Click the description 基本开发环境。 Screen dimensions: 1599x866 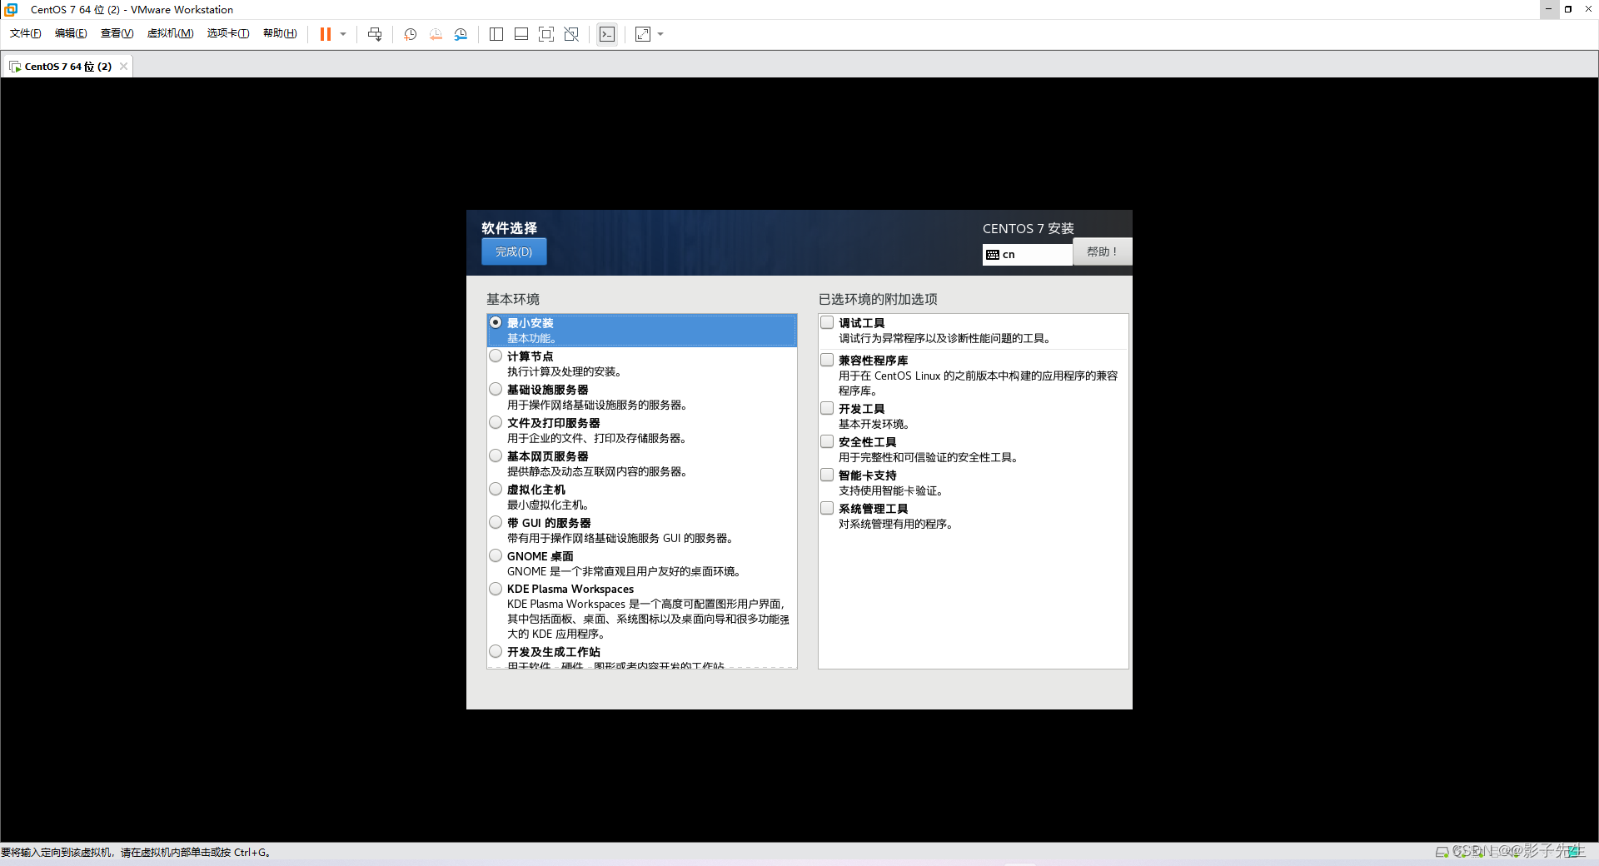coord(874,424)
